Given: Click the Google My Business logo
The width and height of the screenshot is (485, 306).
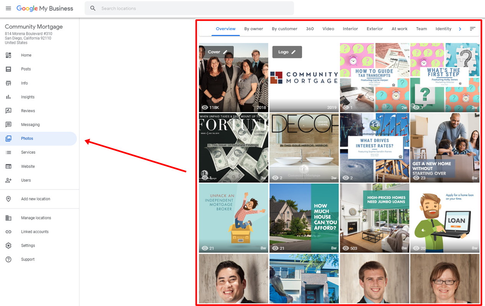Looking at the screenshot, I should pos(45,8).
